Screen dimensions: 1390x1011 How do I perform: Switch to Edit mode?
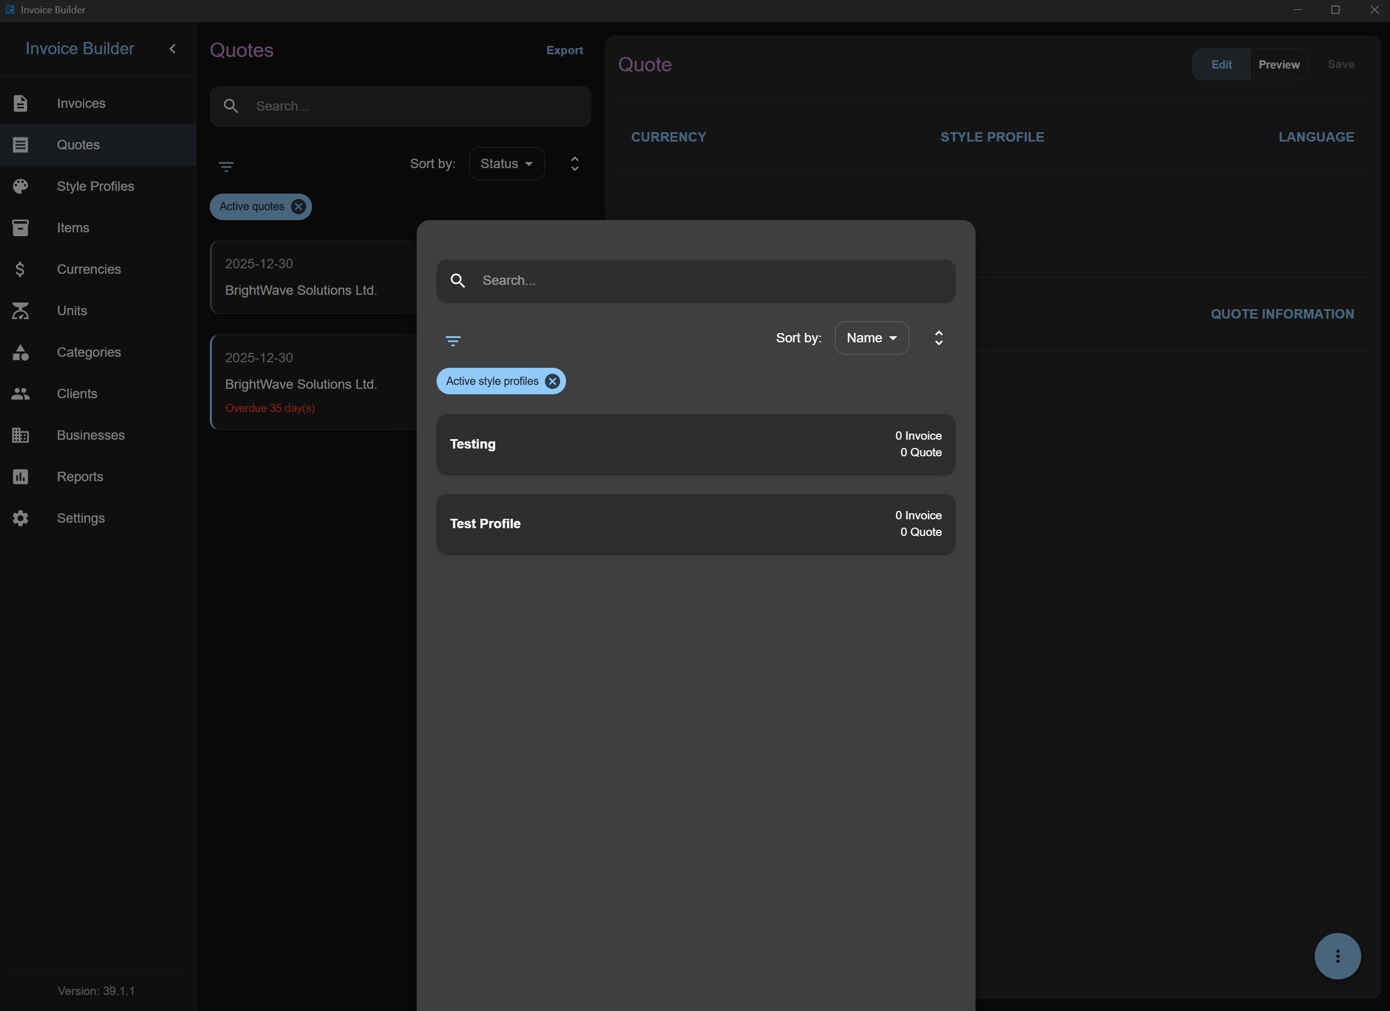(1221, 64)
